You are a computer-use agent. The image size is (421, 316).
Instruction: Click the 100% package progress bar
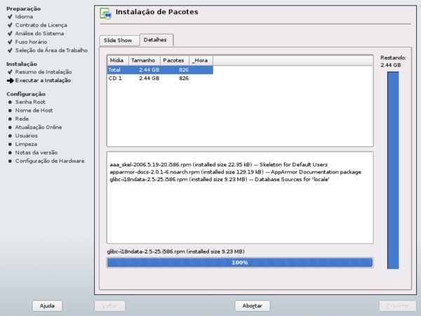tap(240, 263)
